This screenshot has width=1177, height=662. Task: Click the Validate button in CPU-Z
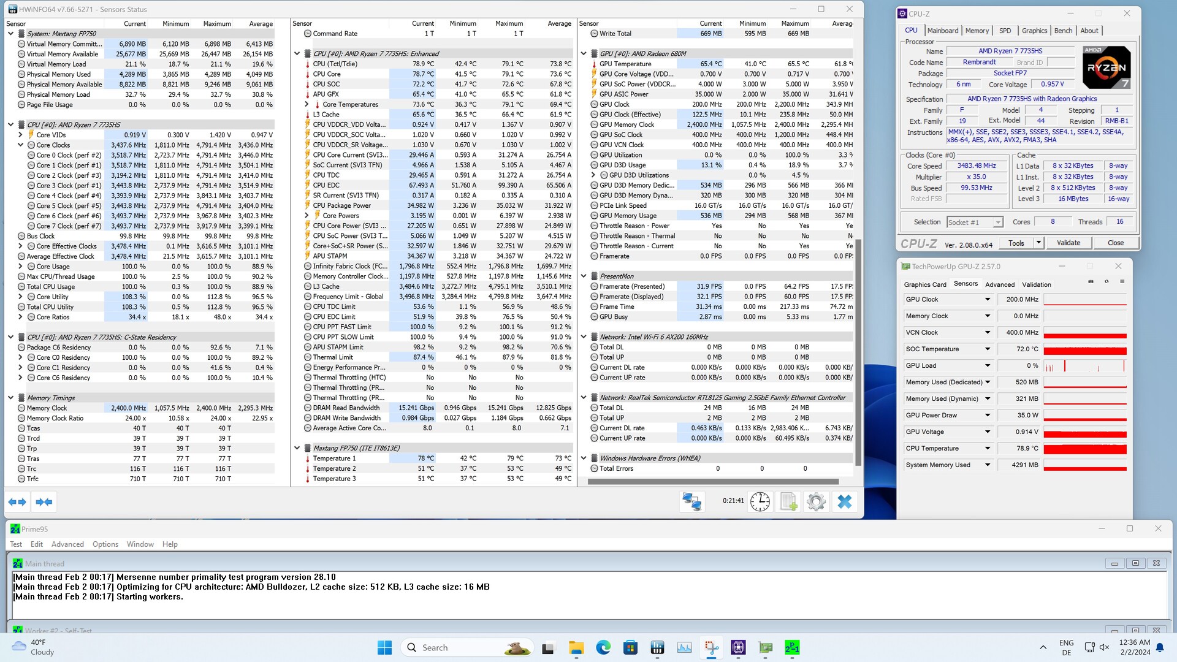(1068, 243)
